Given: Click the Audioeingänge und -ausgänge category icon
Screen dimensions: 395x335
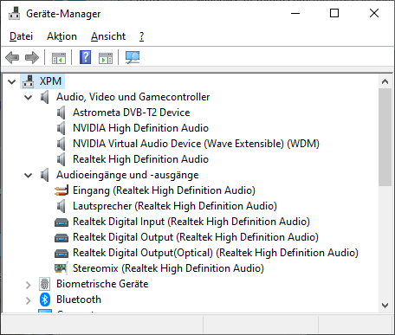Looking at the screenshot, I should click(x=44, y=175).
